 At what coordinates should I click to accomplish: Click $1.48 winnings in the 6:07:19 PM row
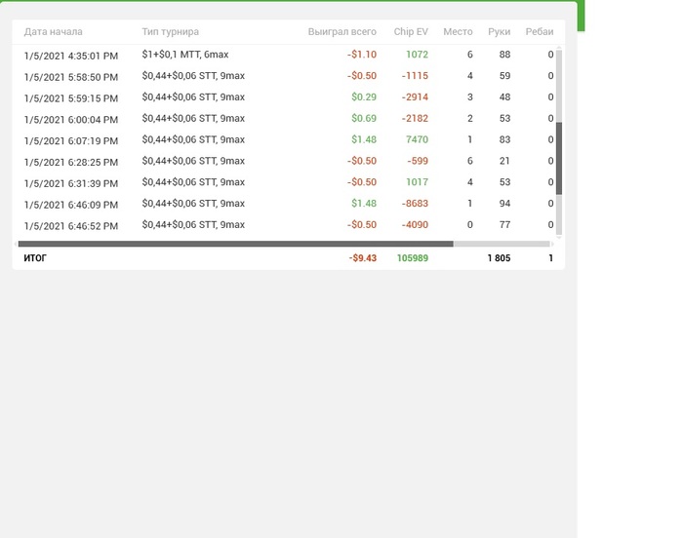(x=364, y=139)
